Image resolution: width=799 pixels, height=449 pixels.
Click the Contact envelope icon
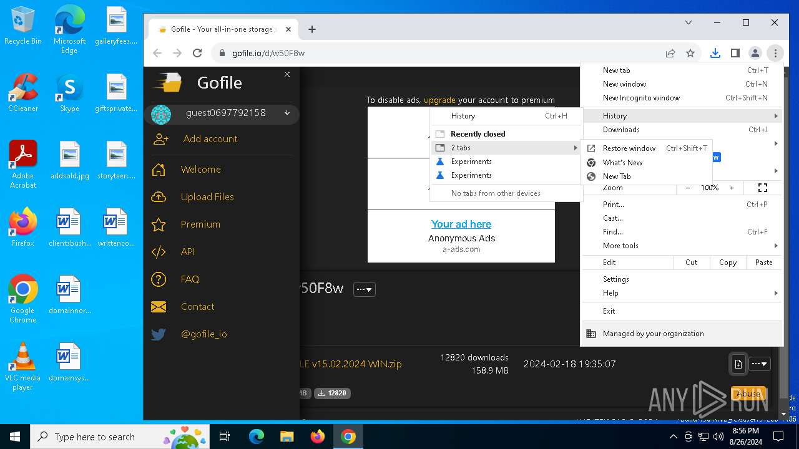point(159,307)
